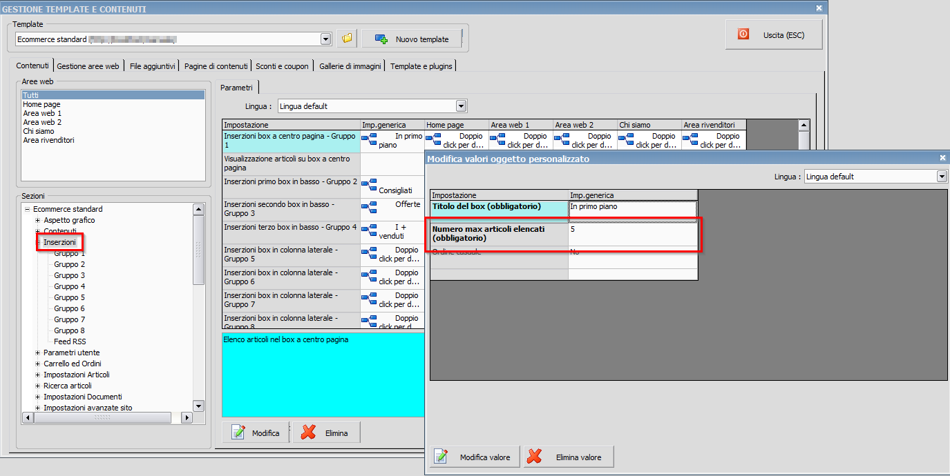
Task: Open the Lingua dropdown in Modifica valori dialog
Action: (941, 177)
